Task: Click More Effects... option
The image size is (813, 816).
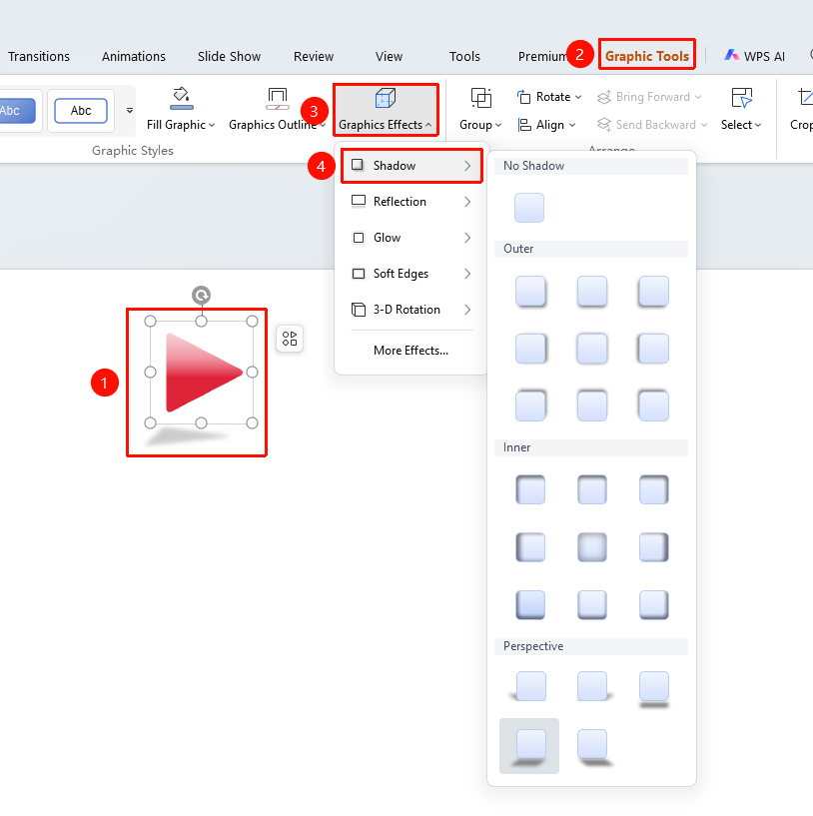Action: point(410,351)
